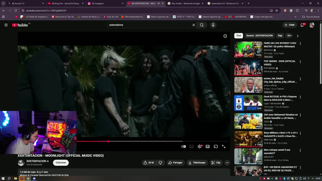Clear the search box with the X
This screenshot has width=322, height=181.
pos(194,25)
